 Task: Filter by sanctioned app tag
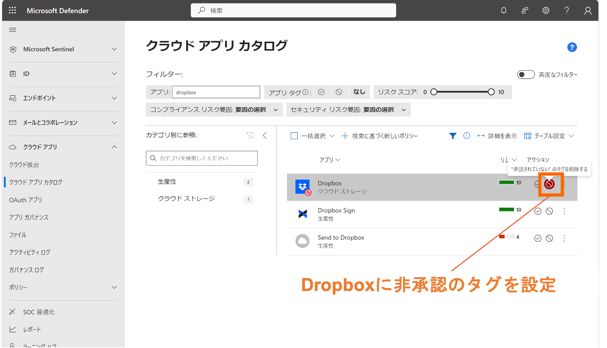[321, 92]
